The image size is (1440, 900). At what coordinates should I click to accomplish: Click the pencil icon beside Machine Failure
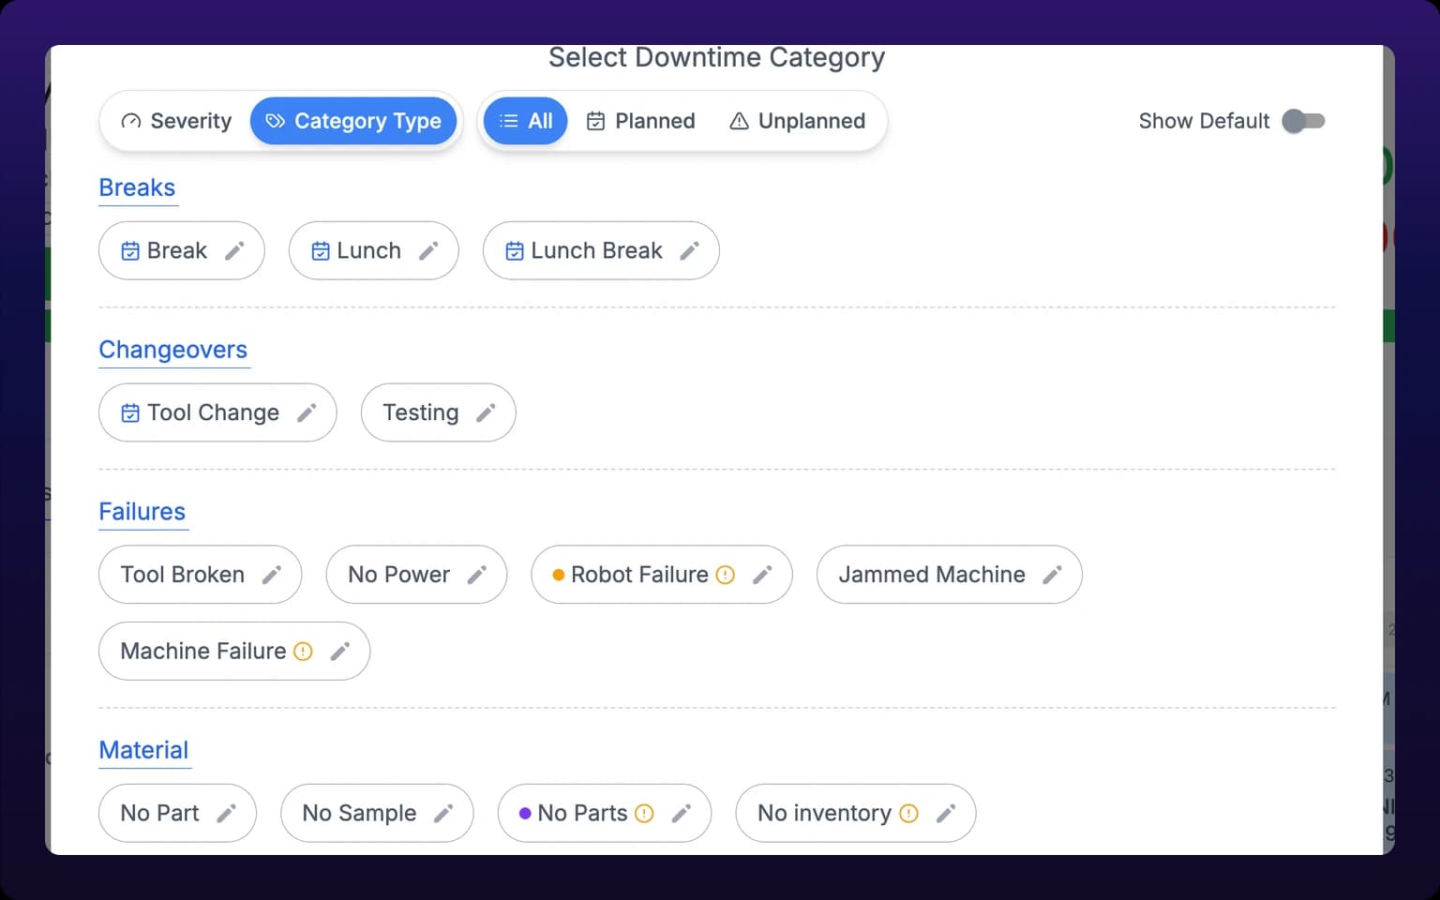(340, 651)
